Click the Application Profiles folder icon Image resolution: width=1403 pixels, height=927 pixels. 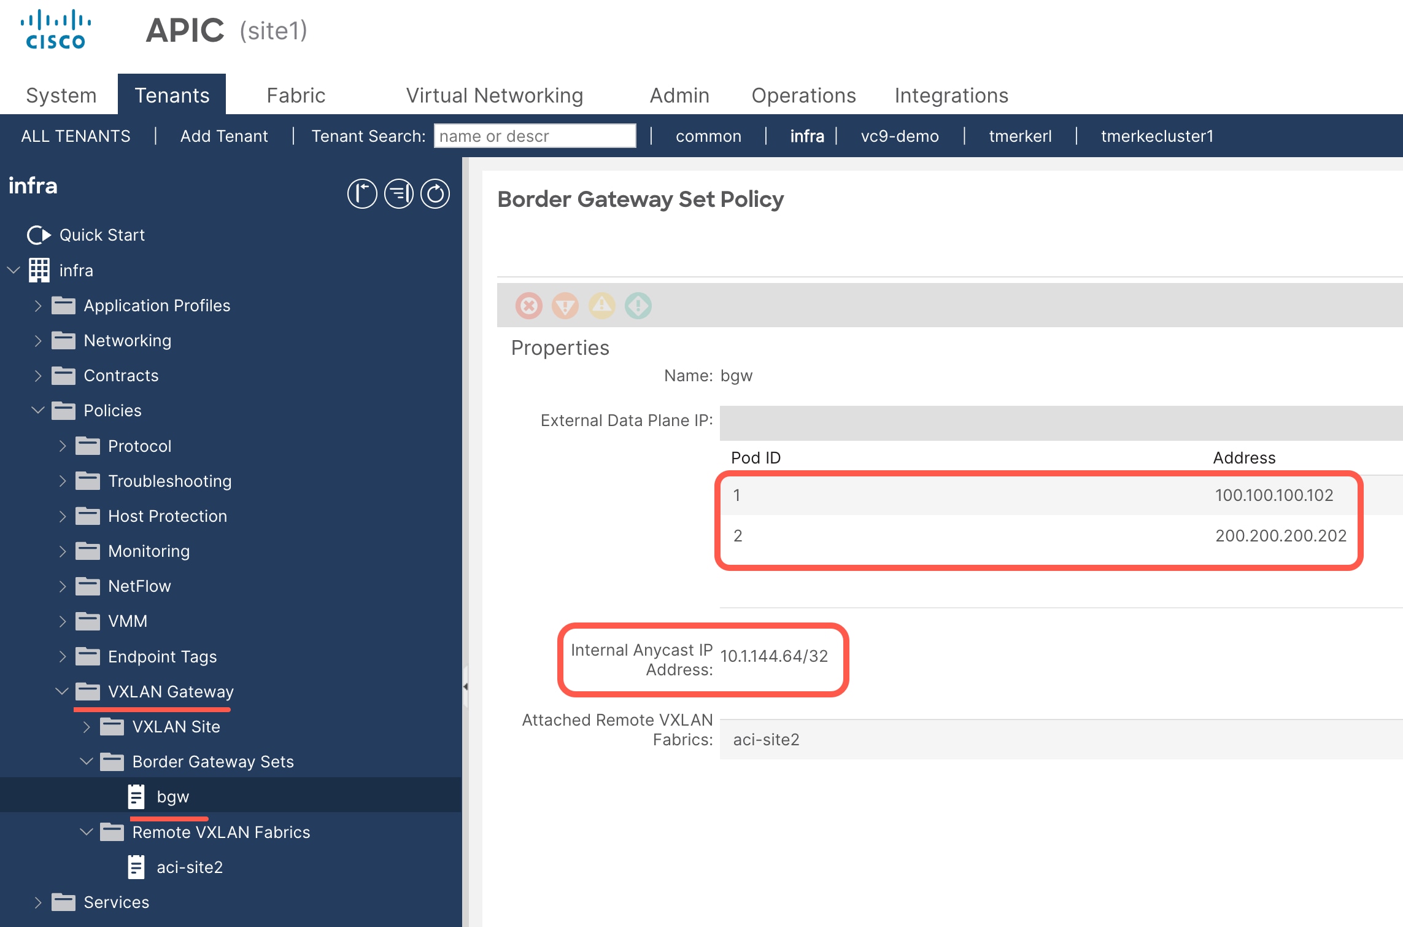point(63,305)
